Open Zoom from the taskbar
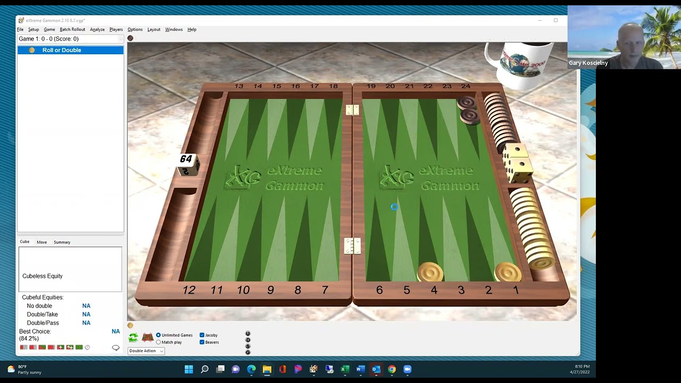681x383 pixels. 408,369
